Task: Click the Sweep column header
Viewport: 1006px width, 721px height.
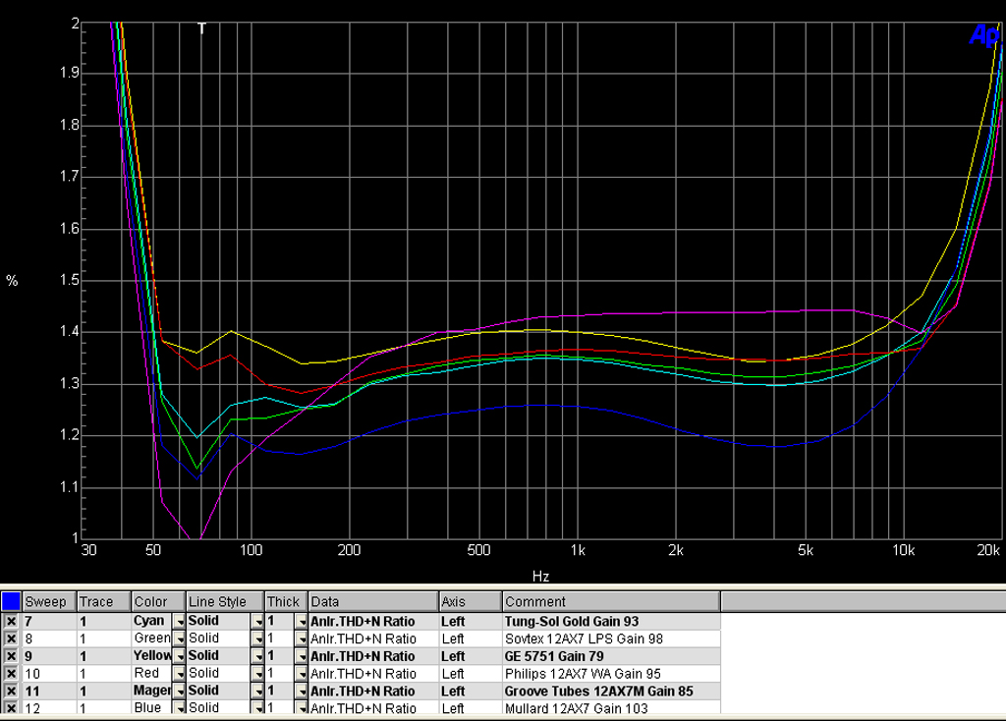Action: pyautogui.click(x=49, y=602)
